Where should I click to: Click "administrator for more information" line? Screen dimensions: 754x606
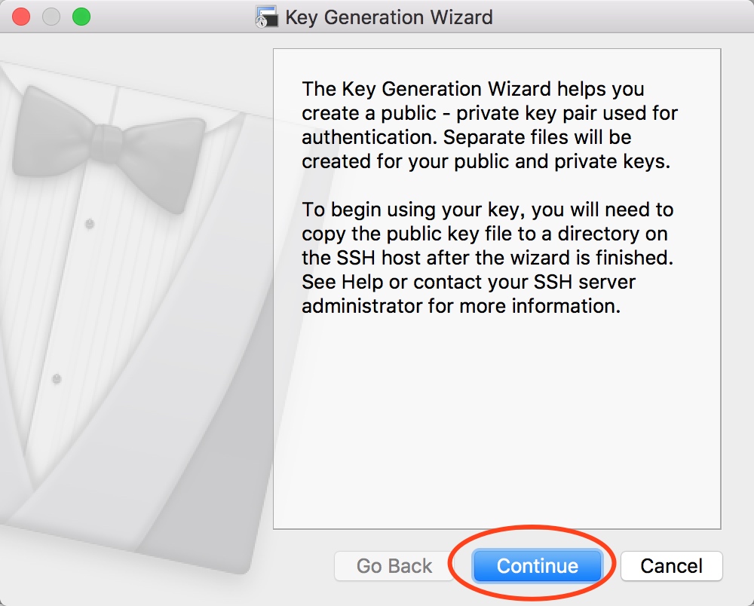pos(461,306)
